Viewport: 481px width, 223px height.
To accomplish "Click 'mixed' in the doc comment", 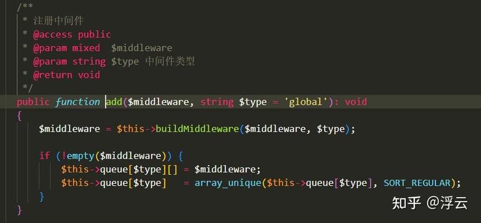I will tap(86, 48).
